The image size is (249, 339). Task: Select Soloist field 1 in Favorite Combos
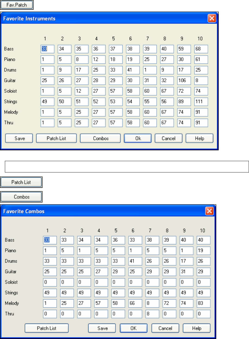point(50,282)
